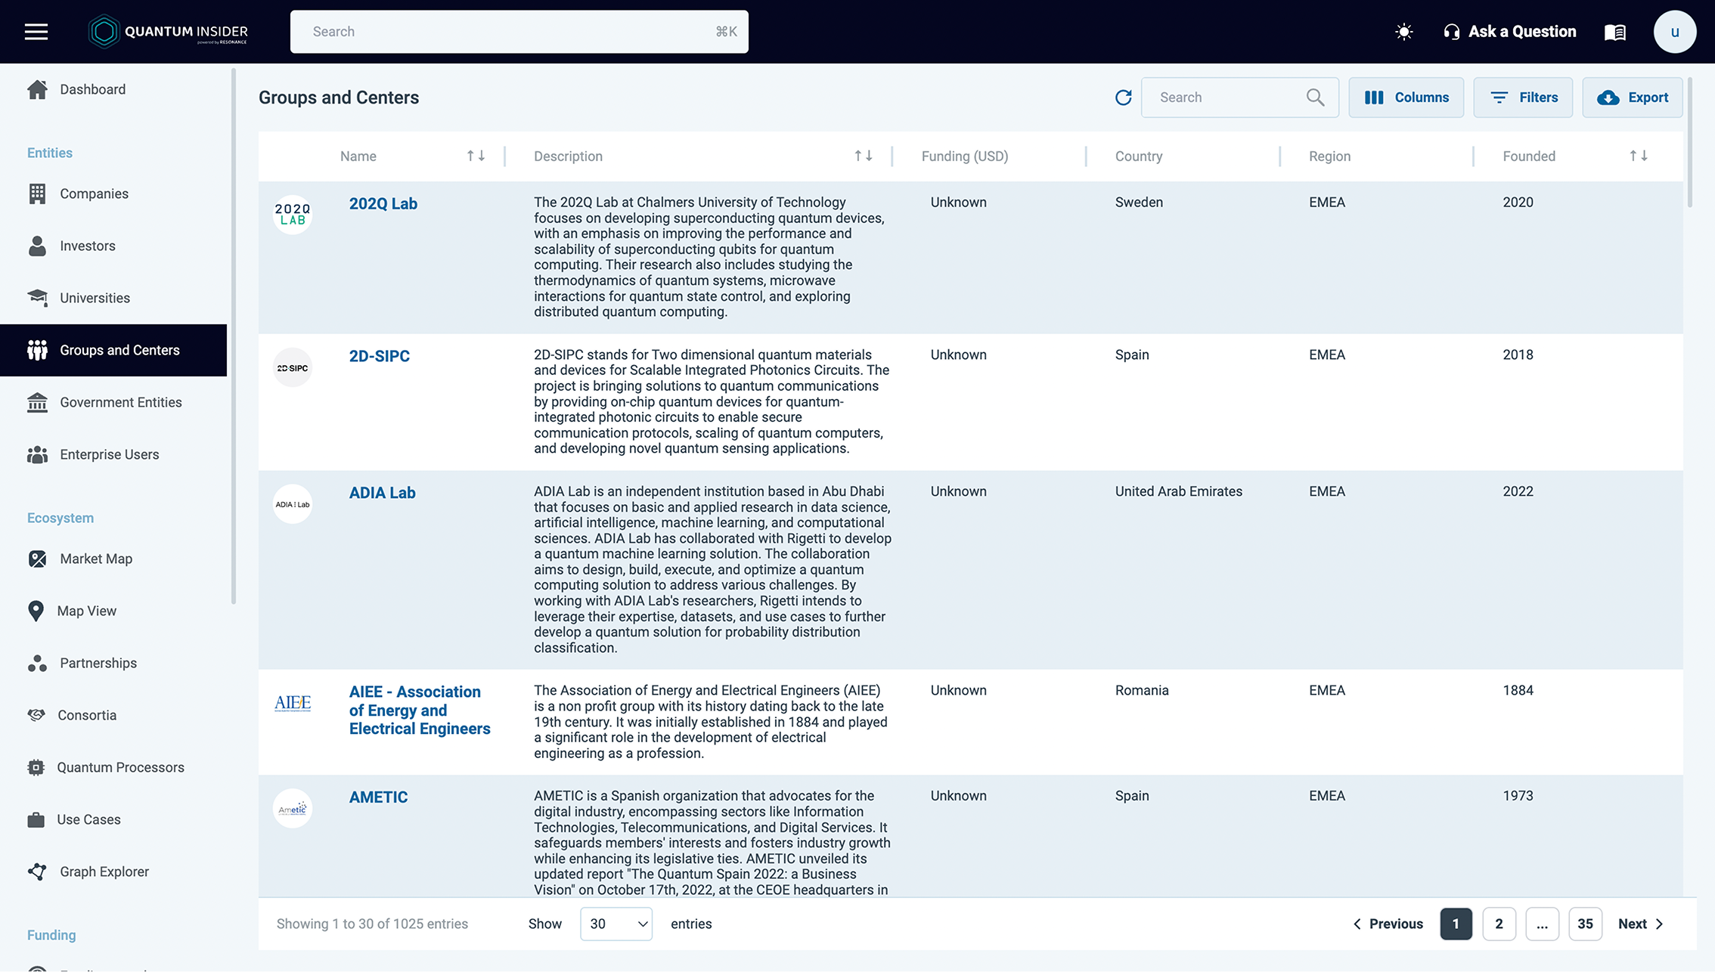Click the Region column header
This screenshot has width=1715, height=972.
(x=1329, y=156)
